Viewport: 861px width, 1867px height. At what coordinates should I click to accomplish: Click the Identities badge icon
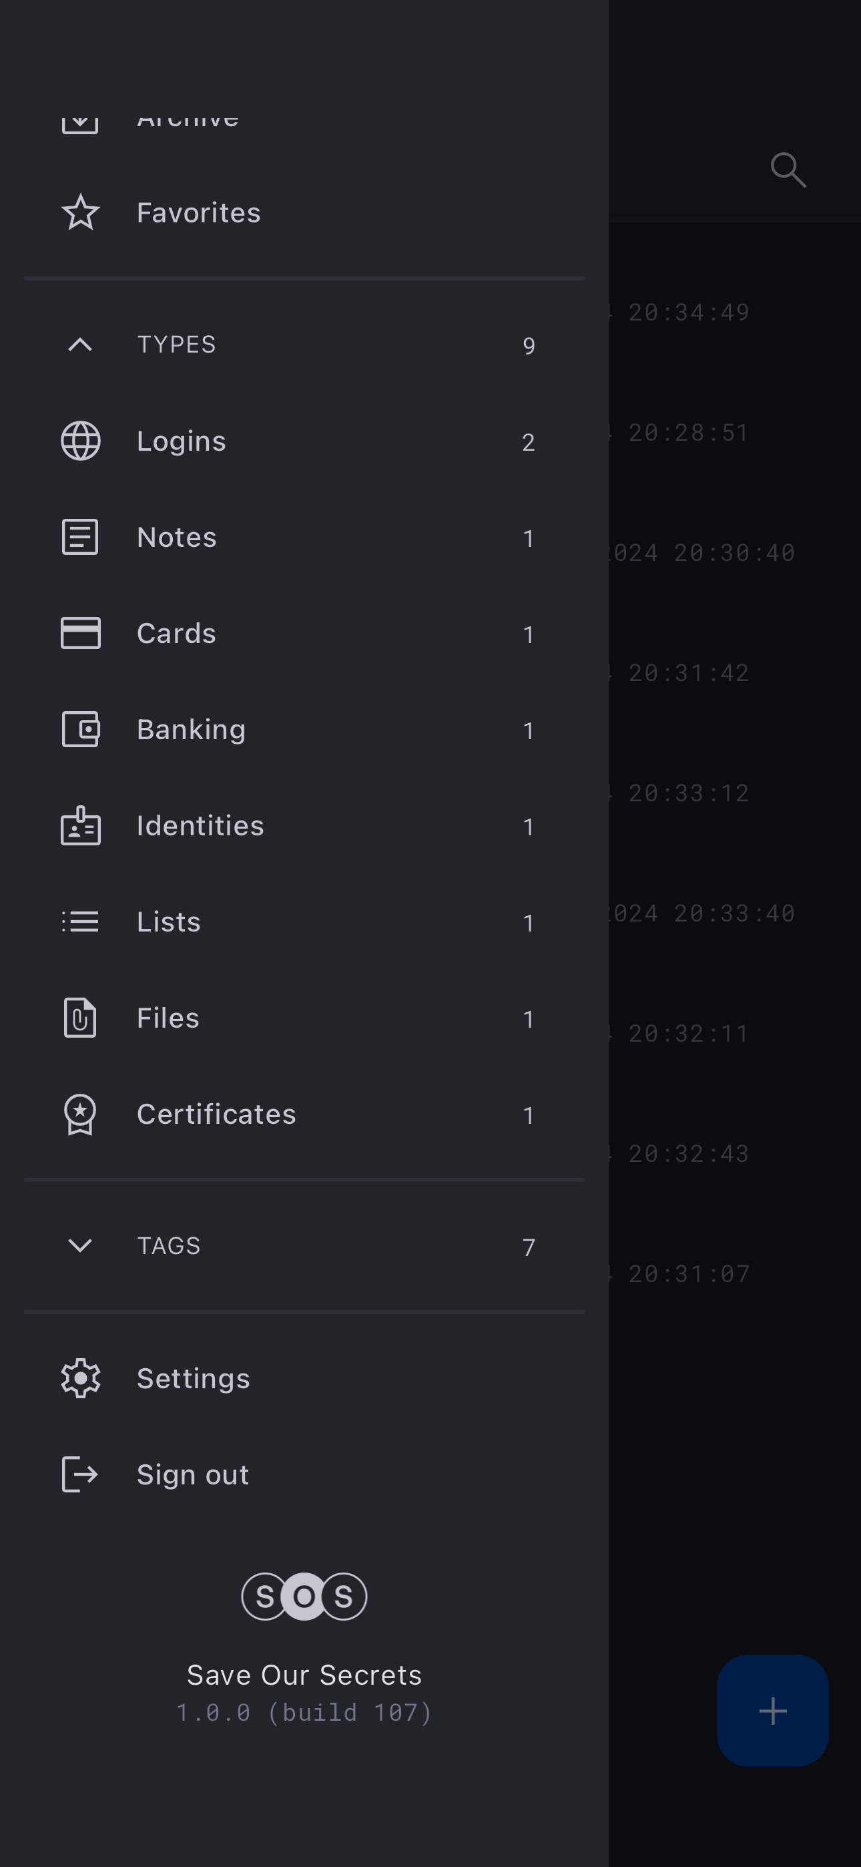coord(81,825)
